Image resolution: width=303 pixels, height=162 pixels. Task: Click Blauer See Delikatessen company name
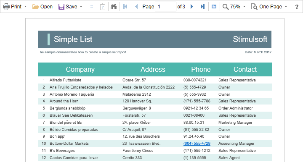[x=71, y=115]
